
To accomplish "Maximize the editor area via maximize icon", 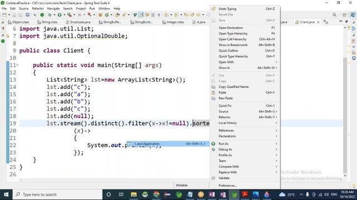I will tap(346, 22).
